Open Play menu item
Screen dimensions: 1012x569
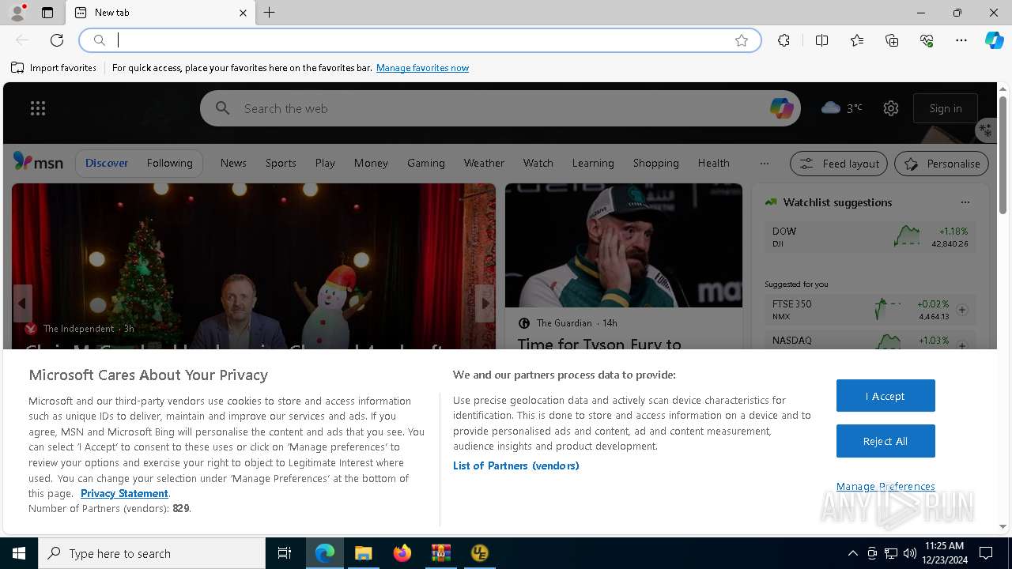[x=325, y=163]
